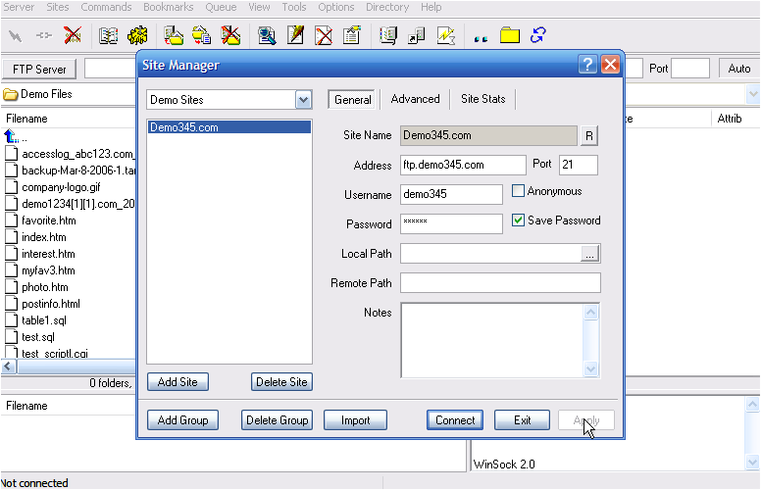
Task: Click the Notes box scroll down arrow
Action: [590, 368]
